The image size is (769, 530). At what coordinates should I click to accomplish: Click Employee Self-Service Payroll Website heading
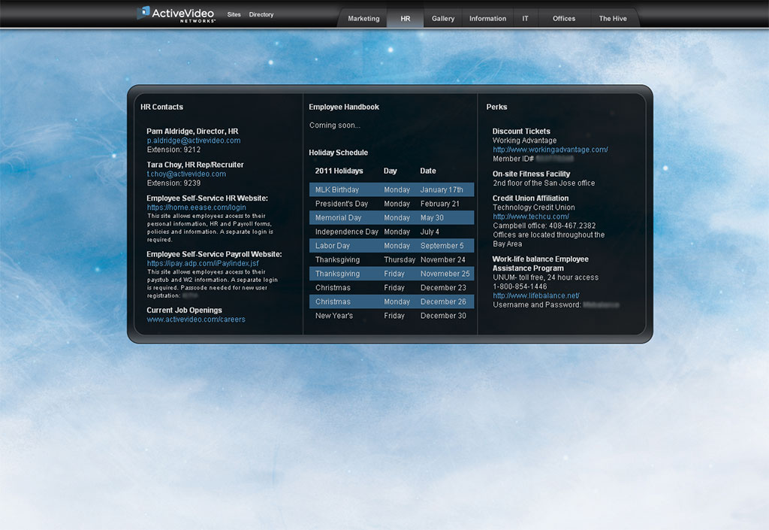(214, 254)
